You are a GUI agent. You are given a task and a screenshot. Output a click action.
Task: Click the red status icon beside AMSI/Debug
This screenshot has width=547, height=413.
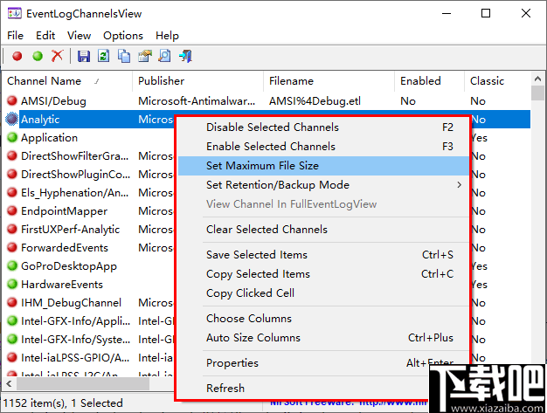12,100
